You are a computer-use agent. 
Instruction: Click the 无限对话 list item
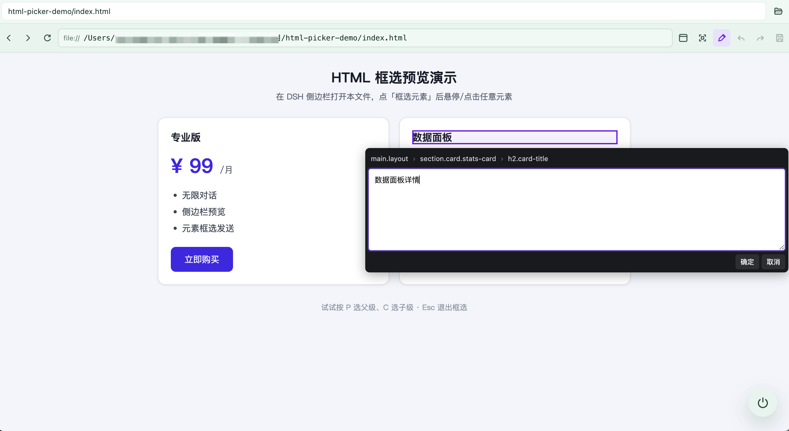tap(199, 195)
